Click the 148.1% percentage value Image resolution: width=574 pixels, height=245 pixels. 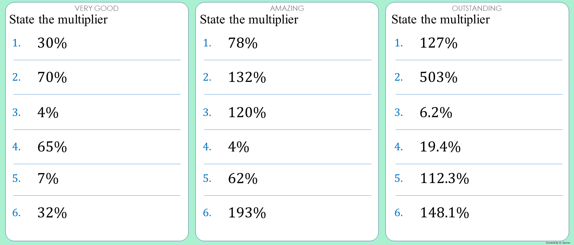pos(444,213)
